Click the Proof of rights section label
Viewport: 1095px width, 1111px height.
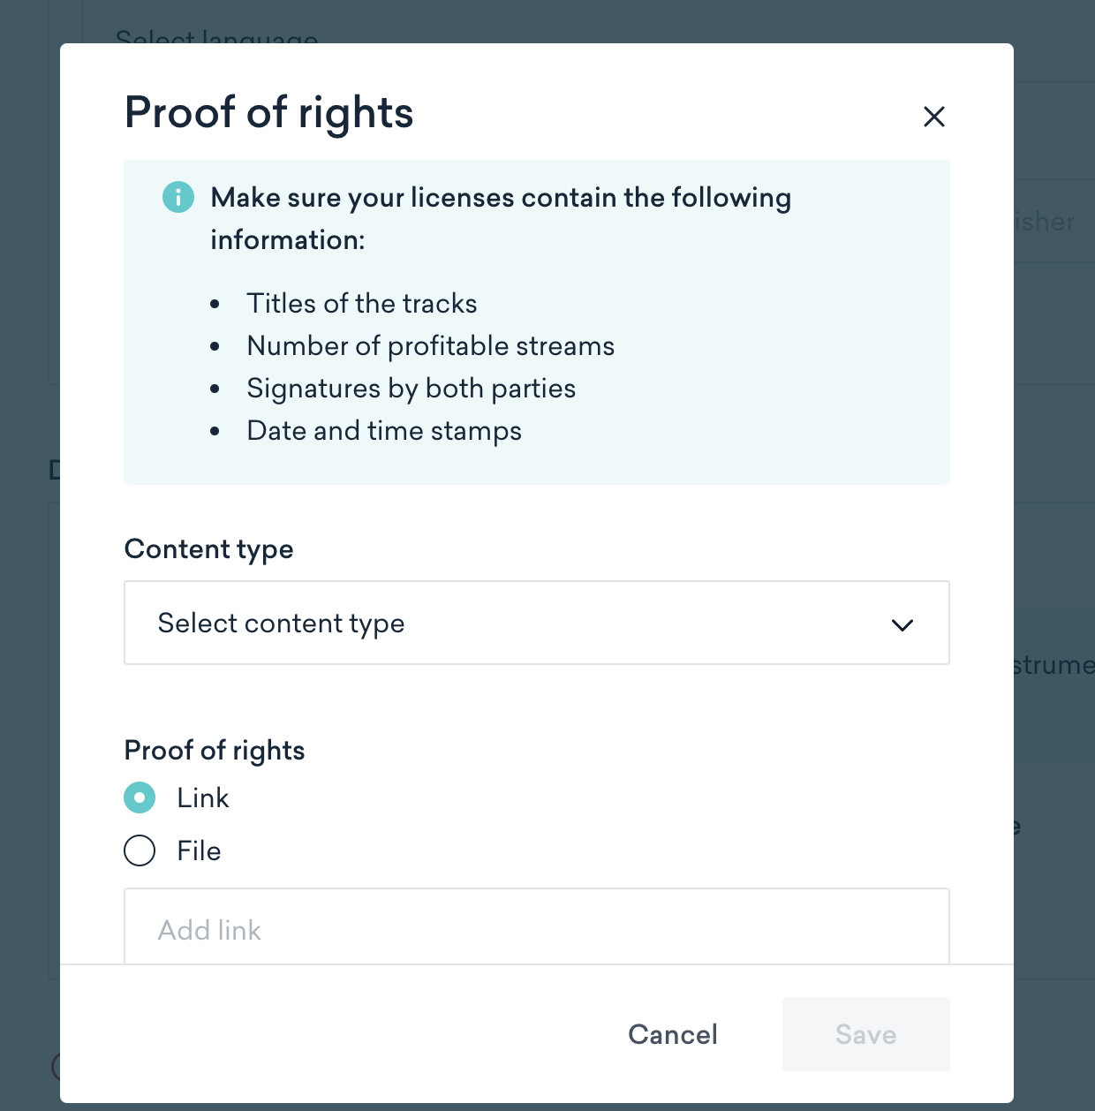tap(215, 750)
